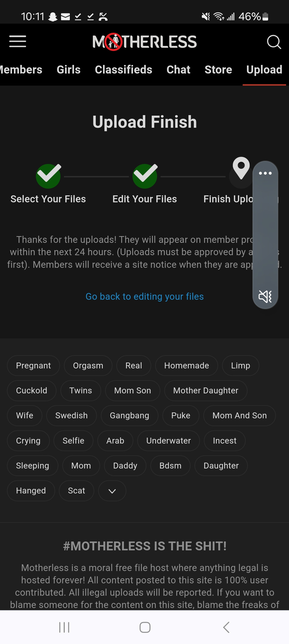Select the Underwater tag
The image size is (289, 644).
(x=168, y=441)
